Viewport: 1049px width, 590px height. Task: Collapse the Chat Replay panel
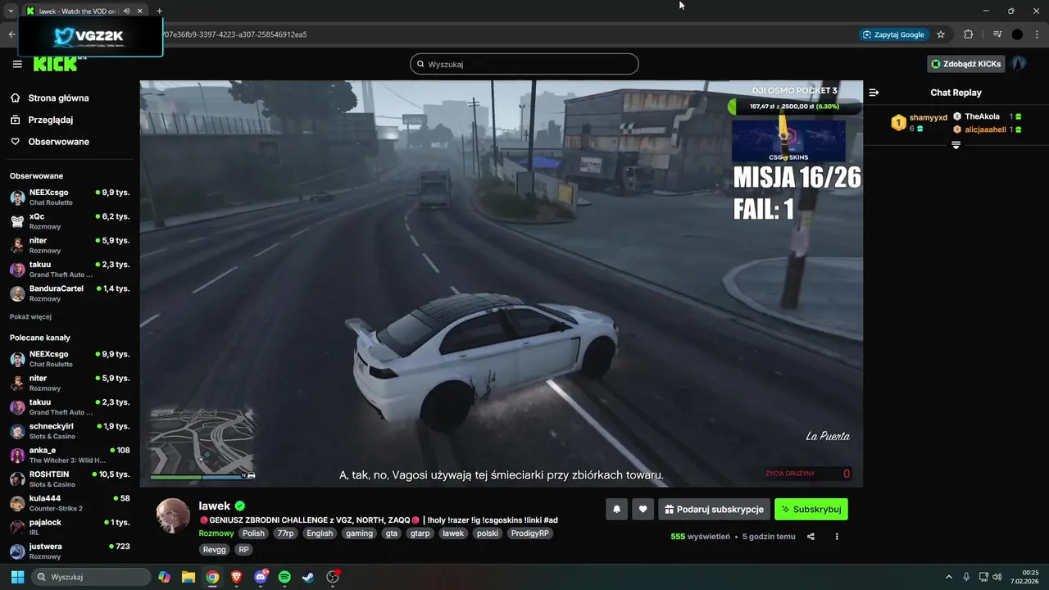coord(874,93)
